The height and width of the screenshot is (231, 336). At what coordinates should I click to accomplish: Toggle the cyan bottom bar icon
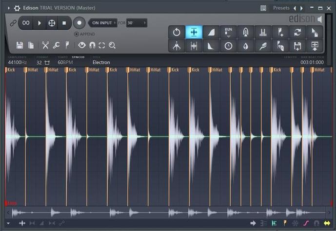point(274,223)
